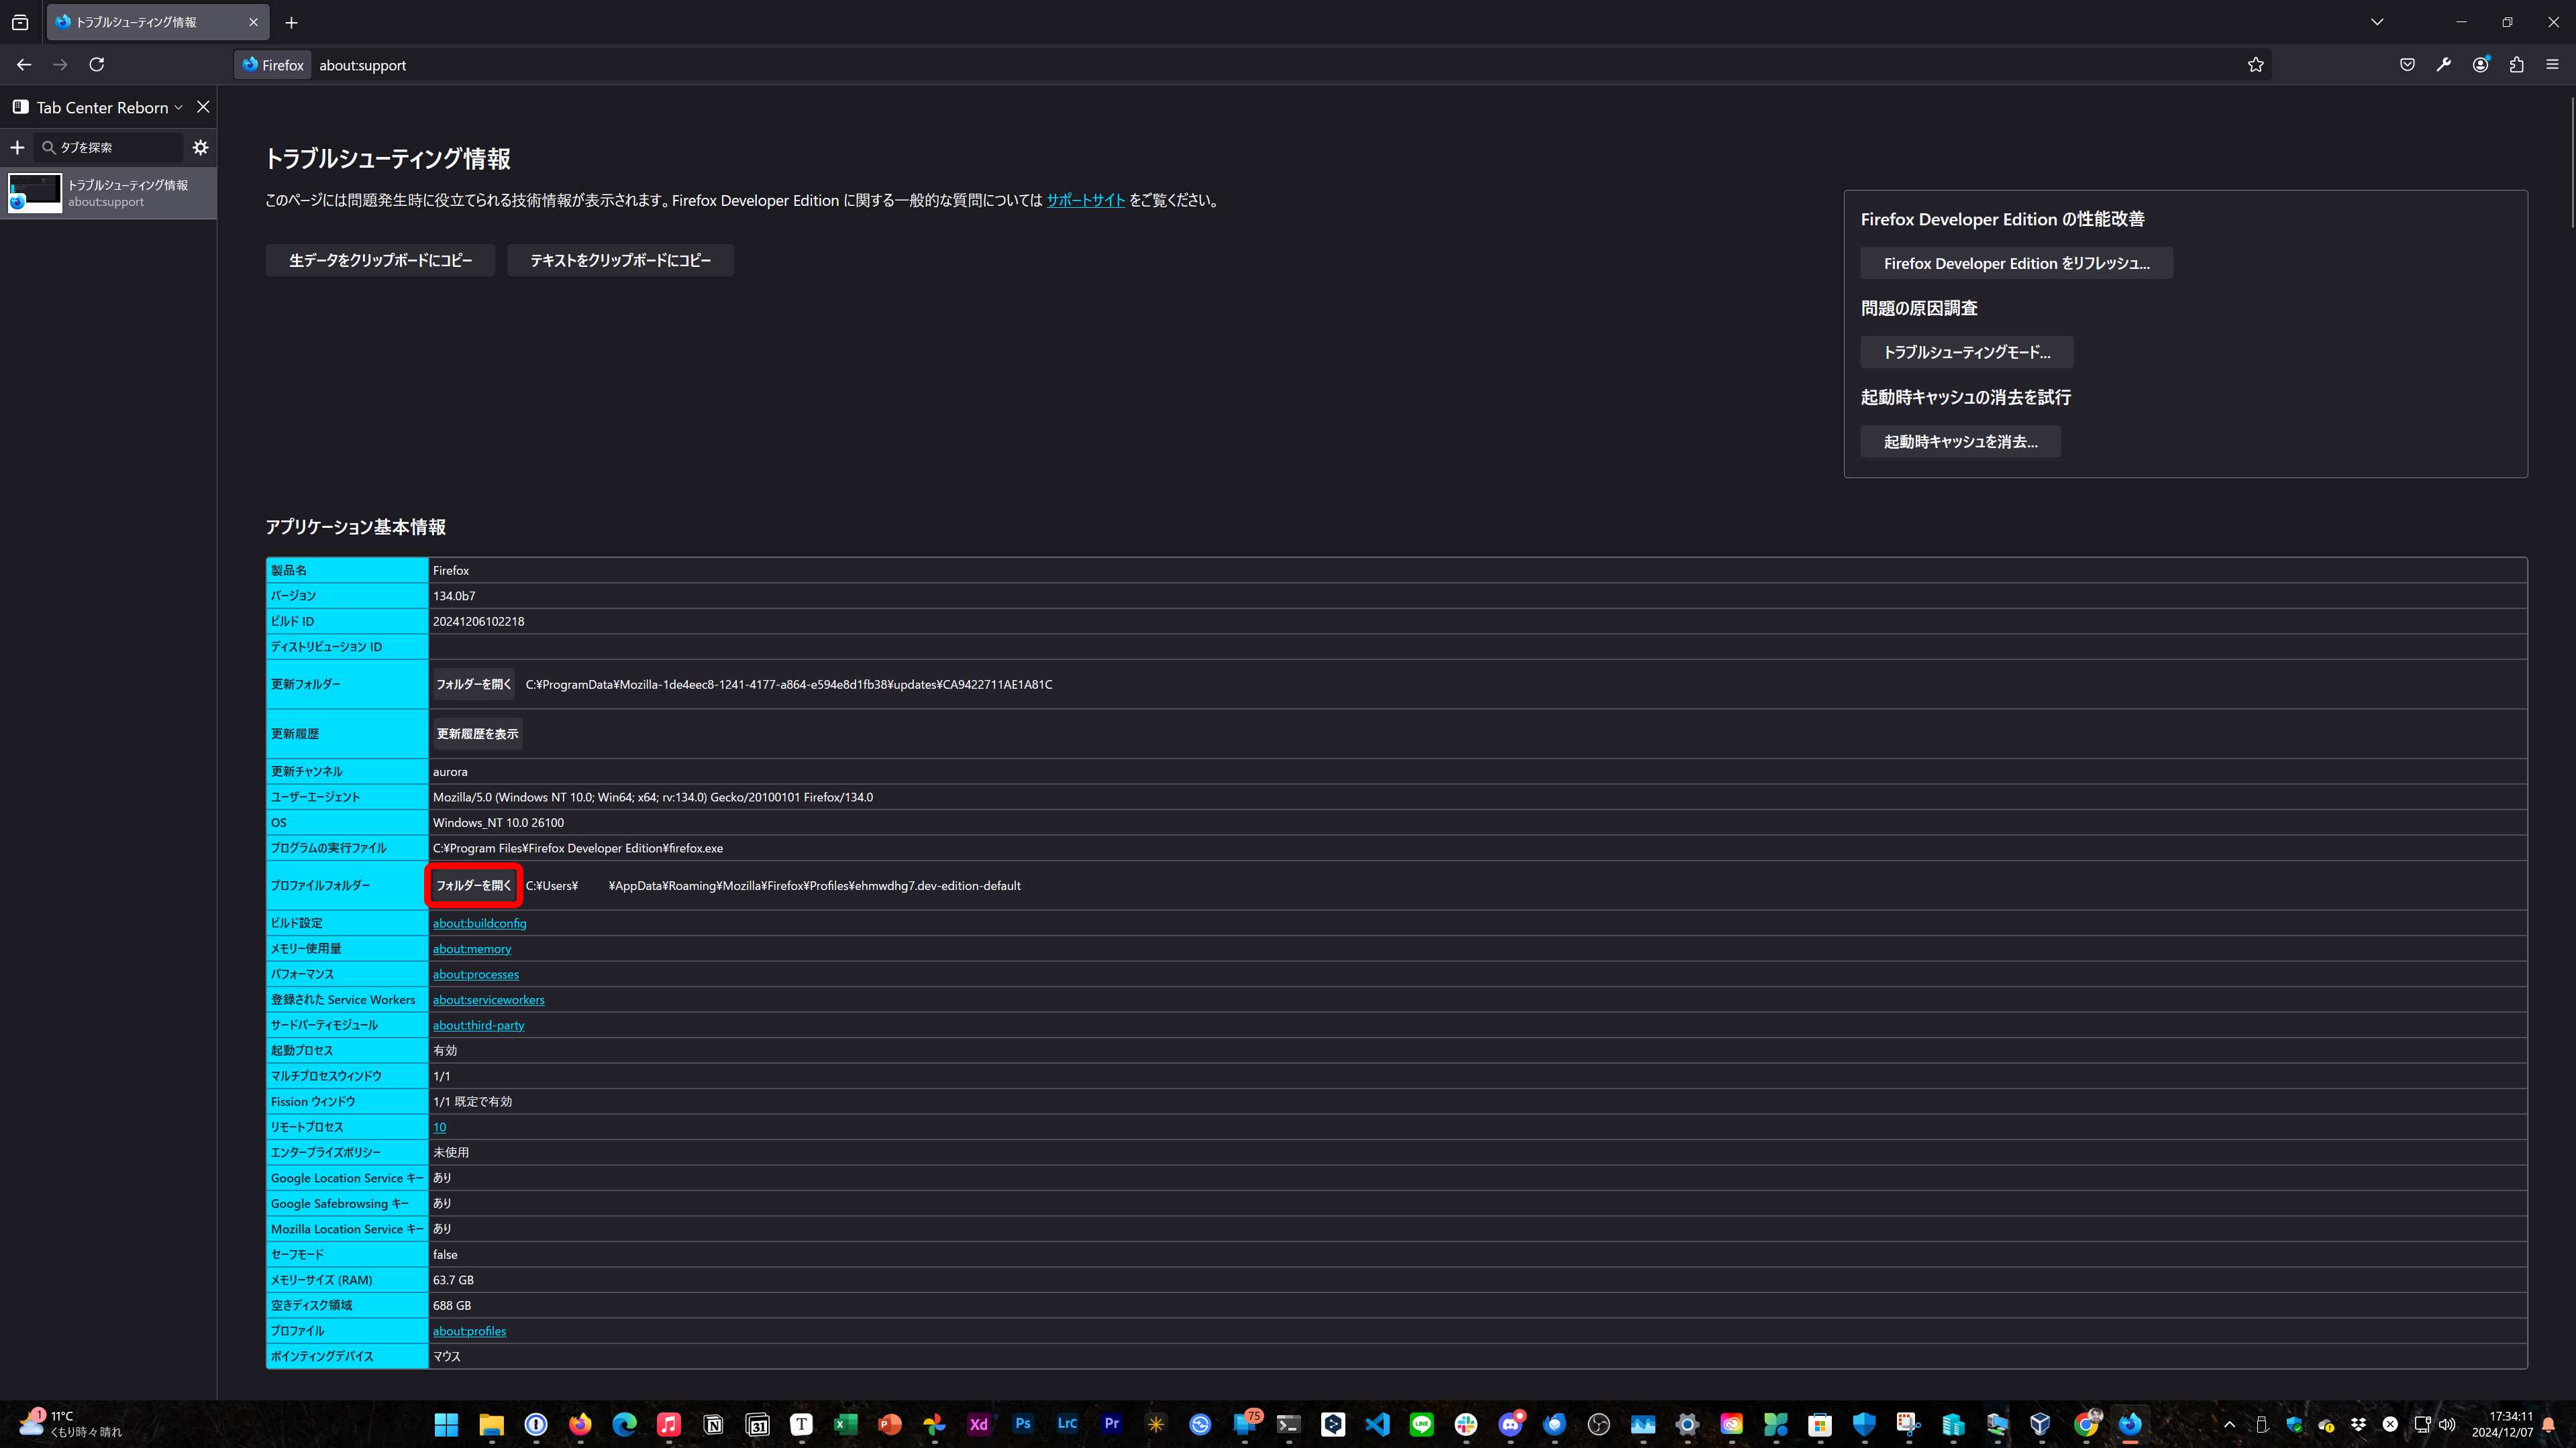Screen dimensions: 2576x1448
Task: Show hidden system tray icons
Action: [x=2229, y=1424]
